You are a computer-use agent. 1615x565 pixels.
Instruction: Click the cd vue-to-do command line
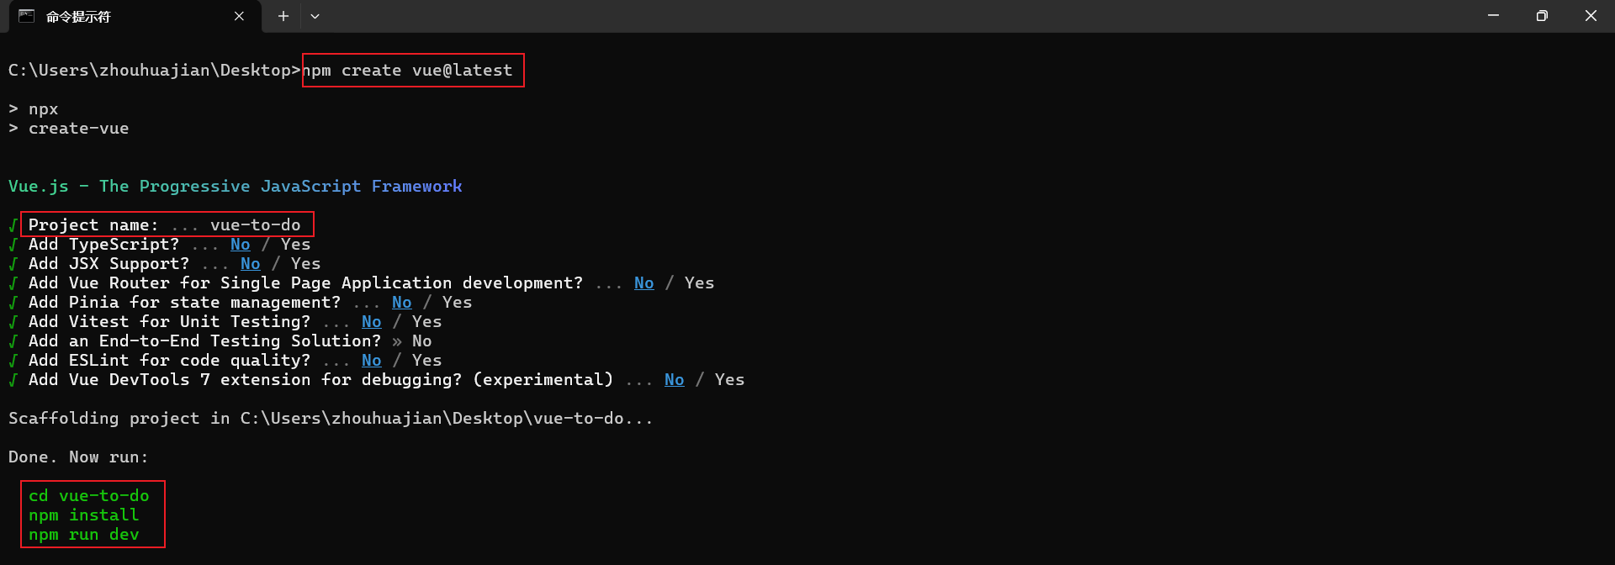click(x=89, y=496)
